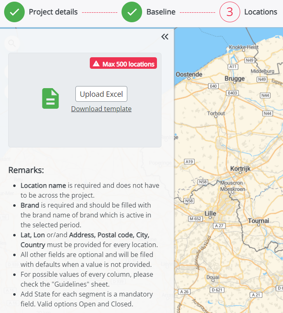
Task: Select step 3 circle icon
Action: 230,12
